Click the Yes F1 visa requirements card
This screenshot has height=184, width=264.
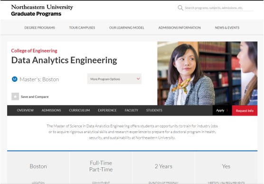(226, 167)
